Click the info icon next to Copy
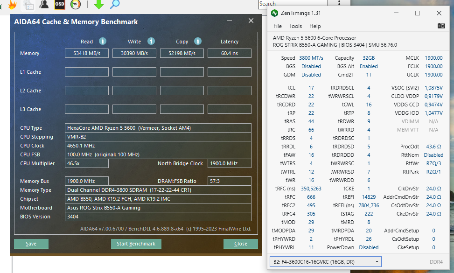Image resolution: width=454 pixels, height=273 pixels. coord(198,41)
